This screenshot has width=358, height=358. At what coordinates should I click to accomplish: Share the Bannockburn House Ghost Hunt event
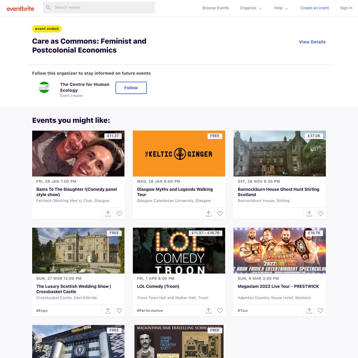309,213
